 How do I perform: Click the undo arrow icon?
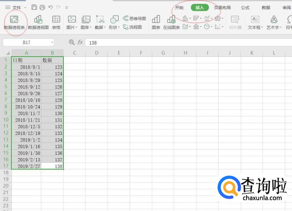[51, 7]
